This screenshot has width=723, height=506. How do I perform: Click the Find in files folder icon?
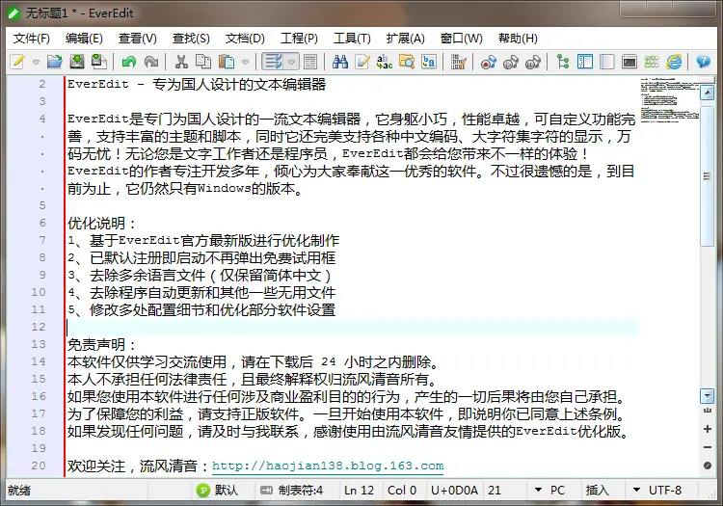407,62
